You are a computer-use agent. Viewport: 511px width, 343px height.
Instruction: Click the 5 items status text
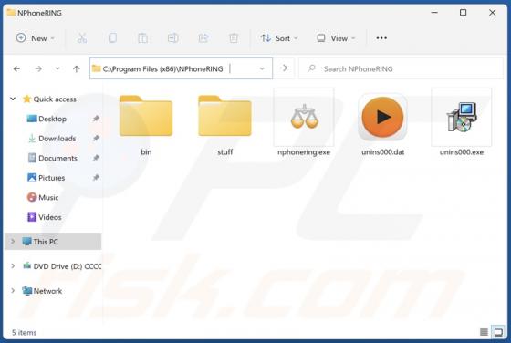pyautogui.click(x=24, y=333)
